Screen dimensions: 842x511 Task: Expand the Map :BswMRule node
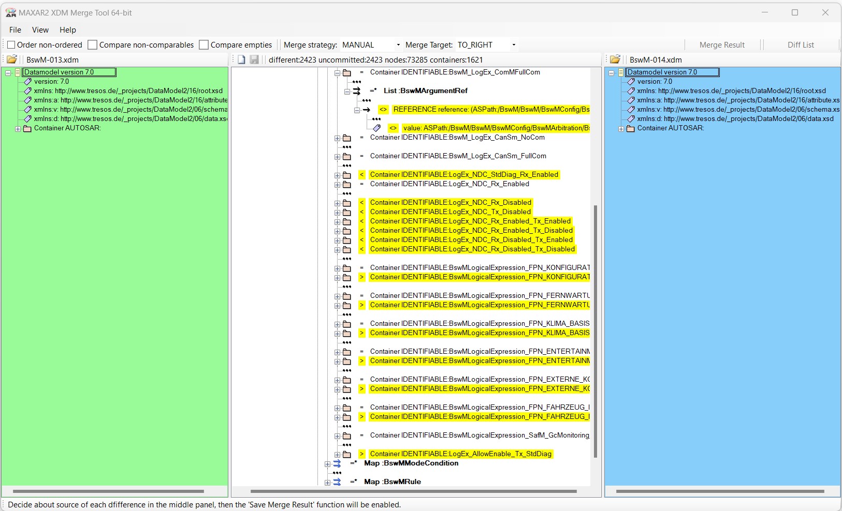click(x=327, y=483)
